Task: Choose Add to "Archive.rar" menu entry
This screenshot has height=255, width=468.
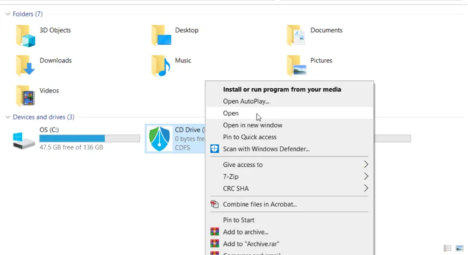Action: point(289,244)
